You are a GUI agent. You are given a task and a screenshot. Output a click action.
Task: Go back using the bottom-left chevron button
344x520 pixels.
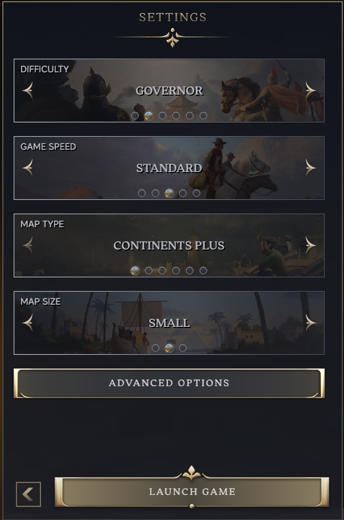click(28, 494)
